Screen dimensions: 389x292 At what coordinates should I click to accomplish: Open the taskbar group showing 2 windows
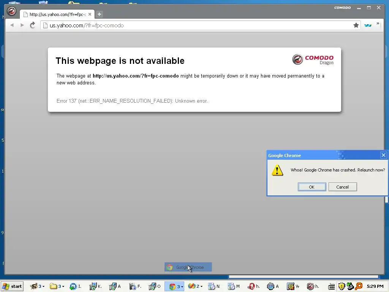point(195,286)
